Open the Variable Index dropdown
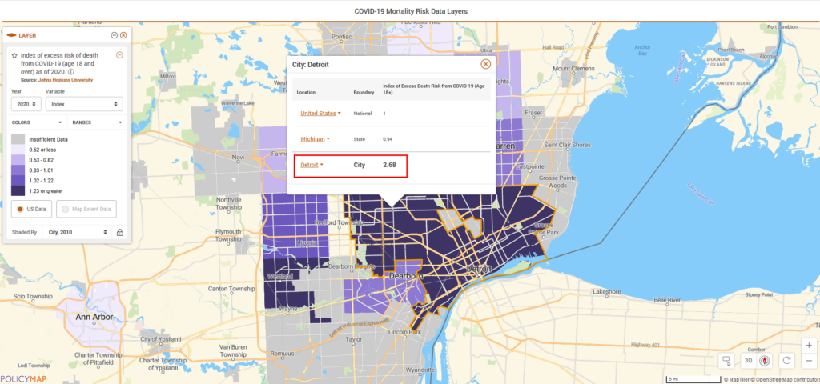Screen dimensions: 820x384 [84, 104]
